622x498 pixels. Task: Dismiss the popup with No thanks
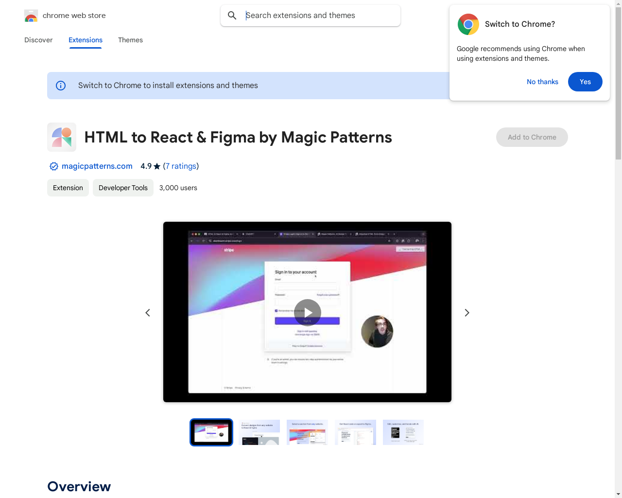[x=542, y=82]
